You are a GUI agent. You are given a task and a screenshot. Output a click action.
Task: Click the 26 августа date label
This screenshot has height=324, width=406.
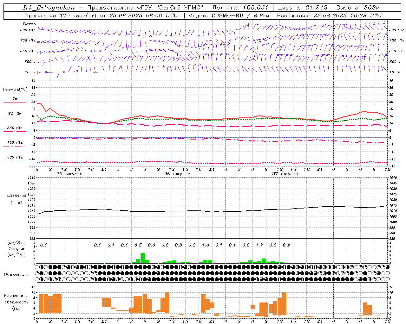[177, 174]
